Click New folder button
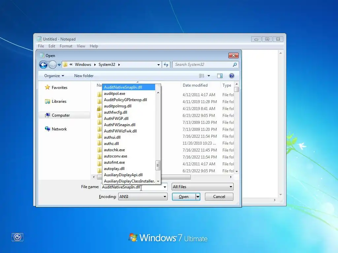 pyautogui.click(x=84, y=76)
